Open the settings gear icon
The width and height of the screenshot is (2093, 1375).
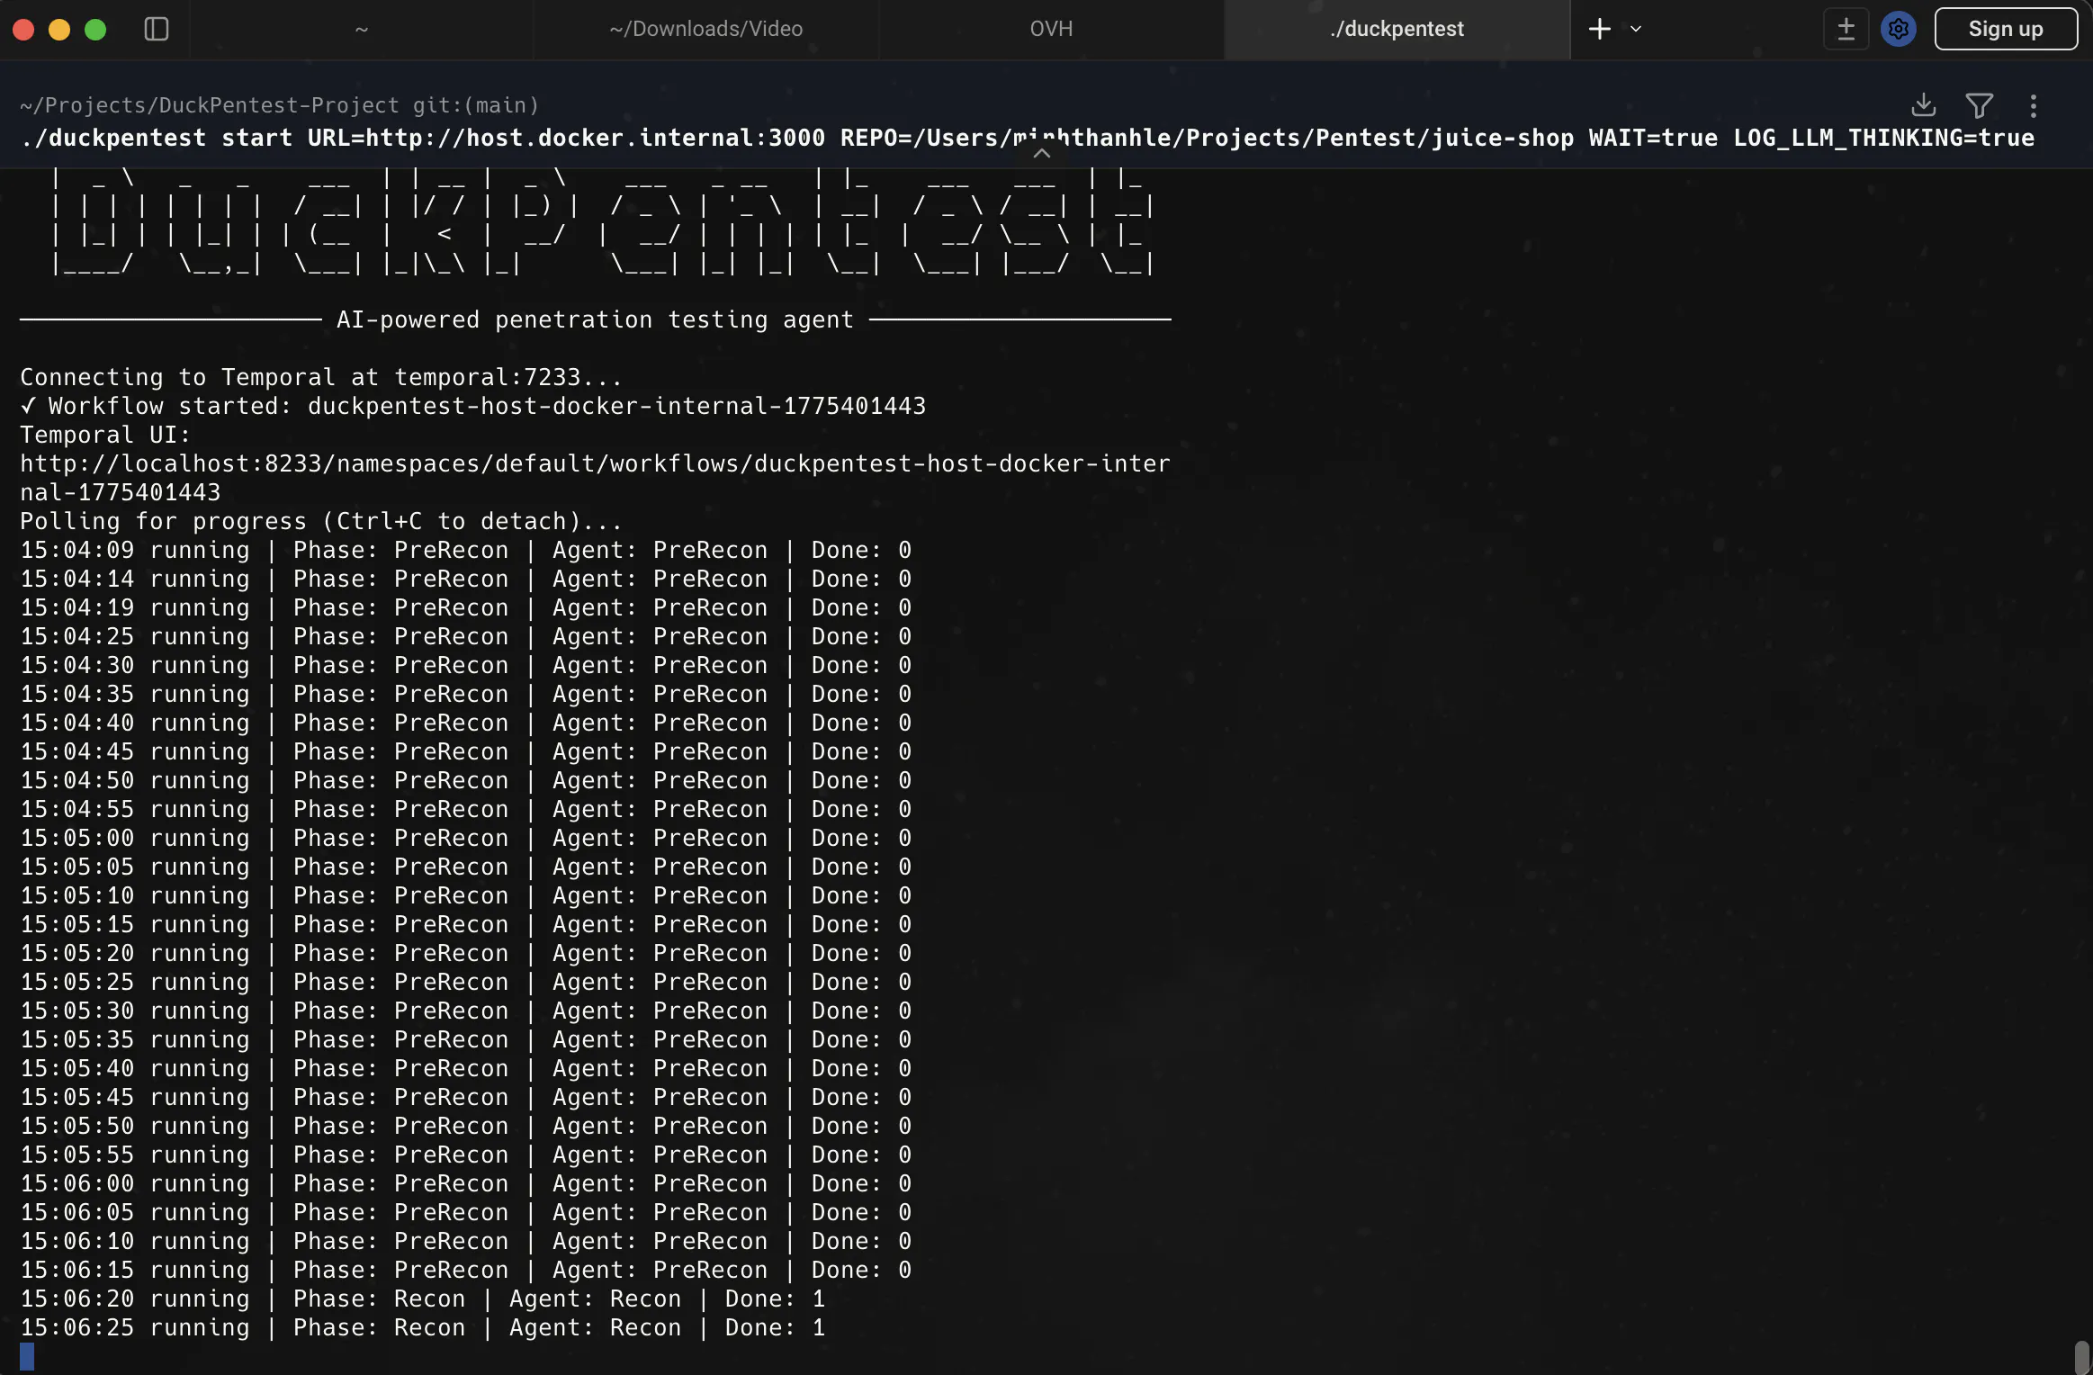click(1899, 29)
